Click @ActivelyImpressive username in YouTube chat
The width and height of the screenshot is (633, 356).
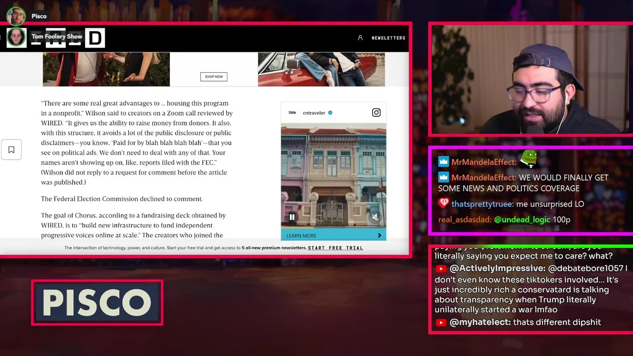497,268
